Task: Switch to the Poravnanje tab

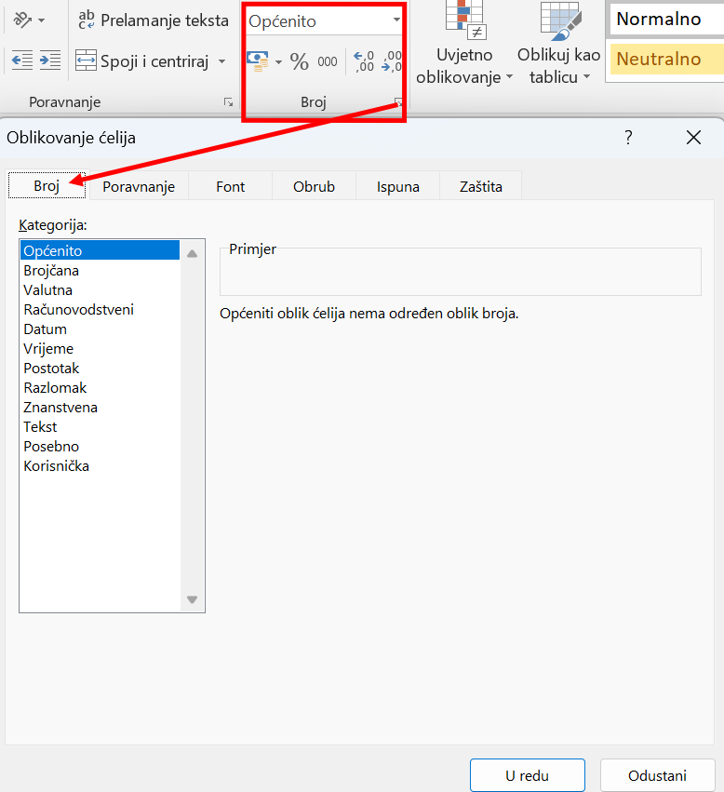Action: (x=139, y=186)
